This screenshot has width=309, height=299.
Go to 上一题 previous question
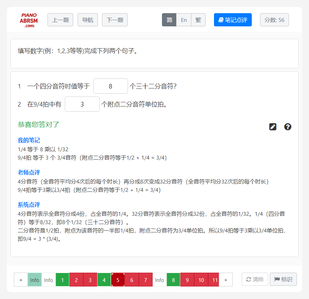click(60, 20)
